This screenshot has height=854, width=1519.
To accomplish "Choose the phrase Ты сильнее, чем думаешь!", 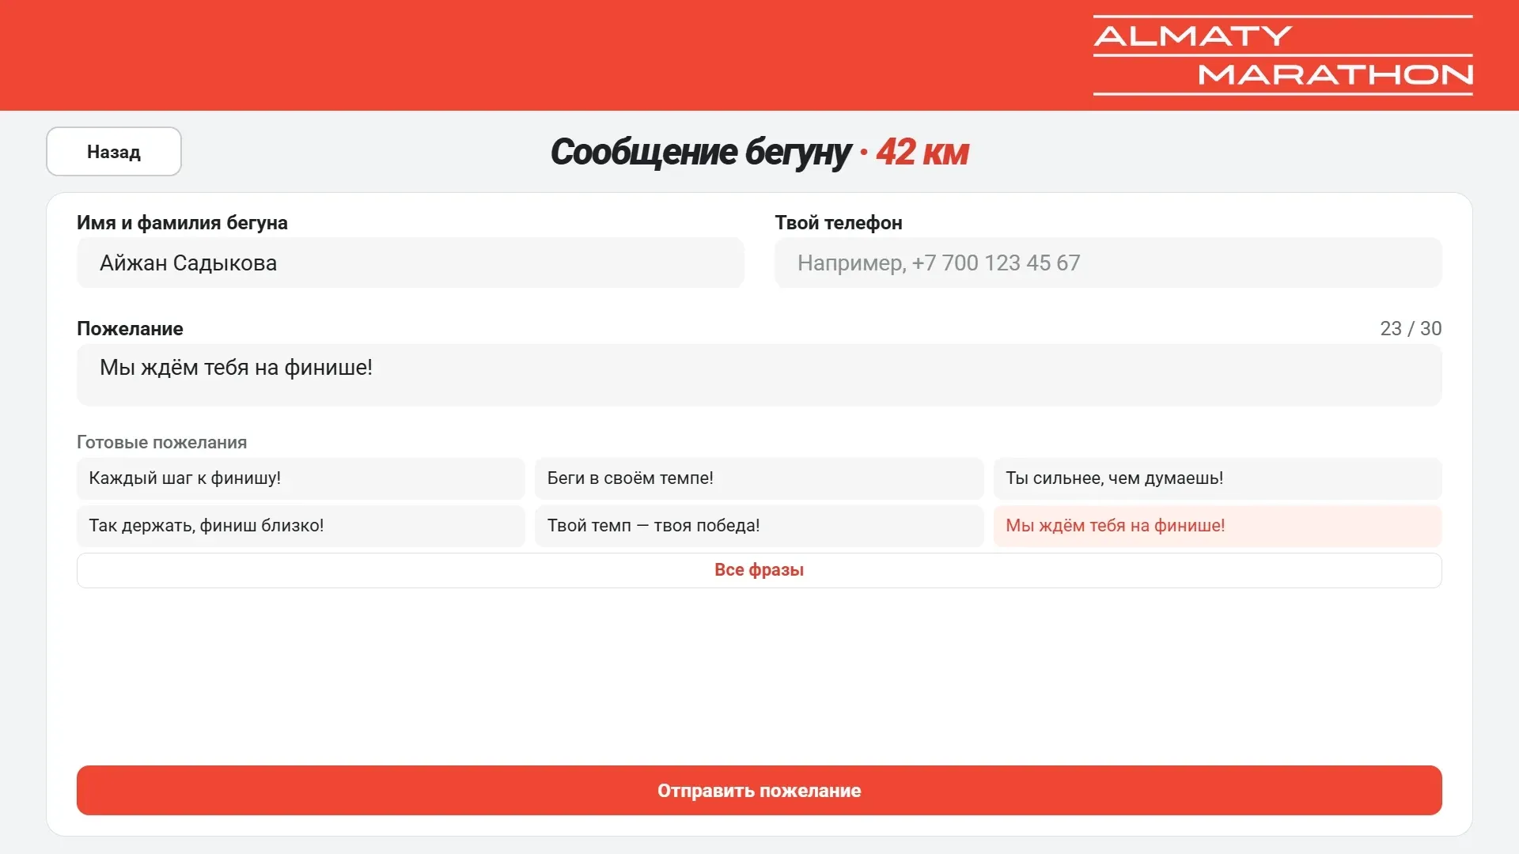I will point(1218,478).
